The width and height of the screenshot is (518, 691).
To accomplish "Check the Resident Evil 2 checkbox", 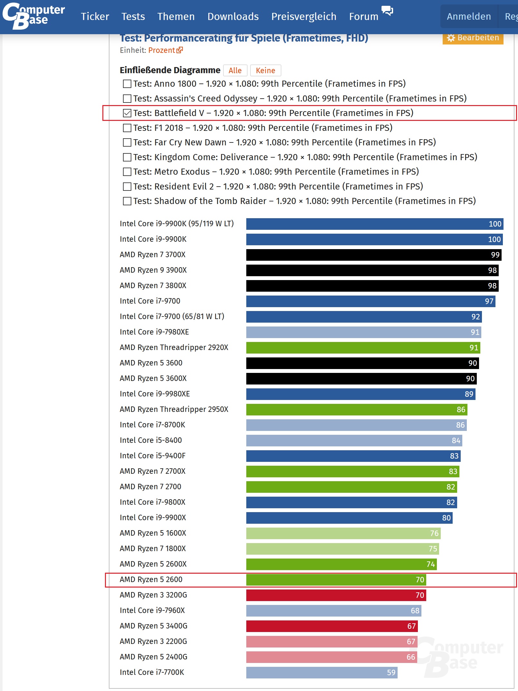I will 127,187.
